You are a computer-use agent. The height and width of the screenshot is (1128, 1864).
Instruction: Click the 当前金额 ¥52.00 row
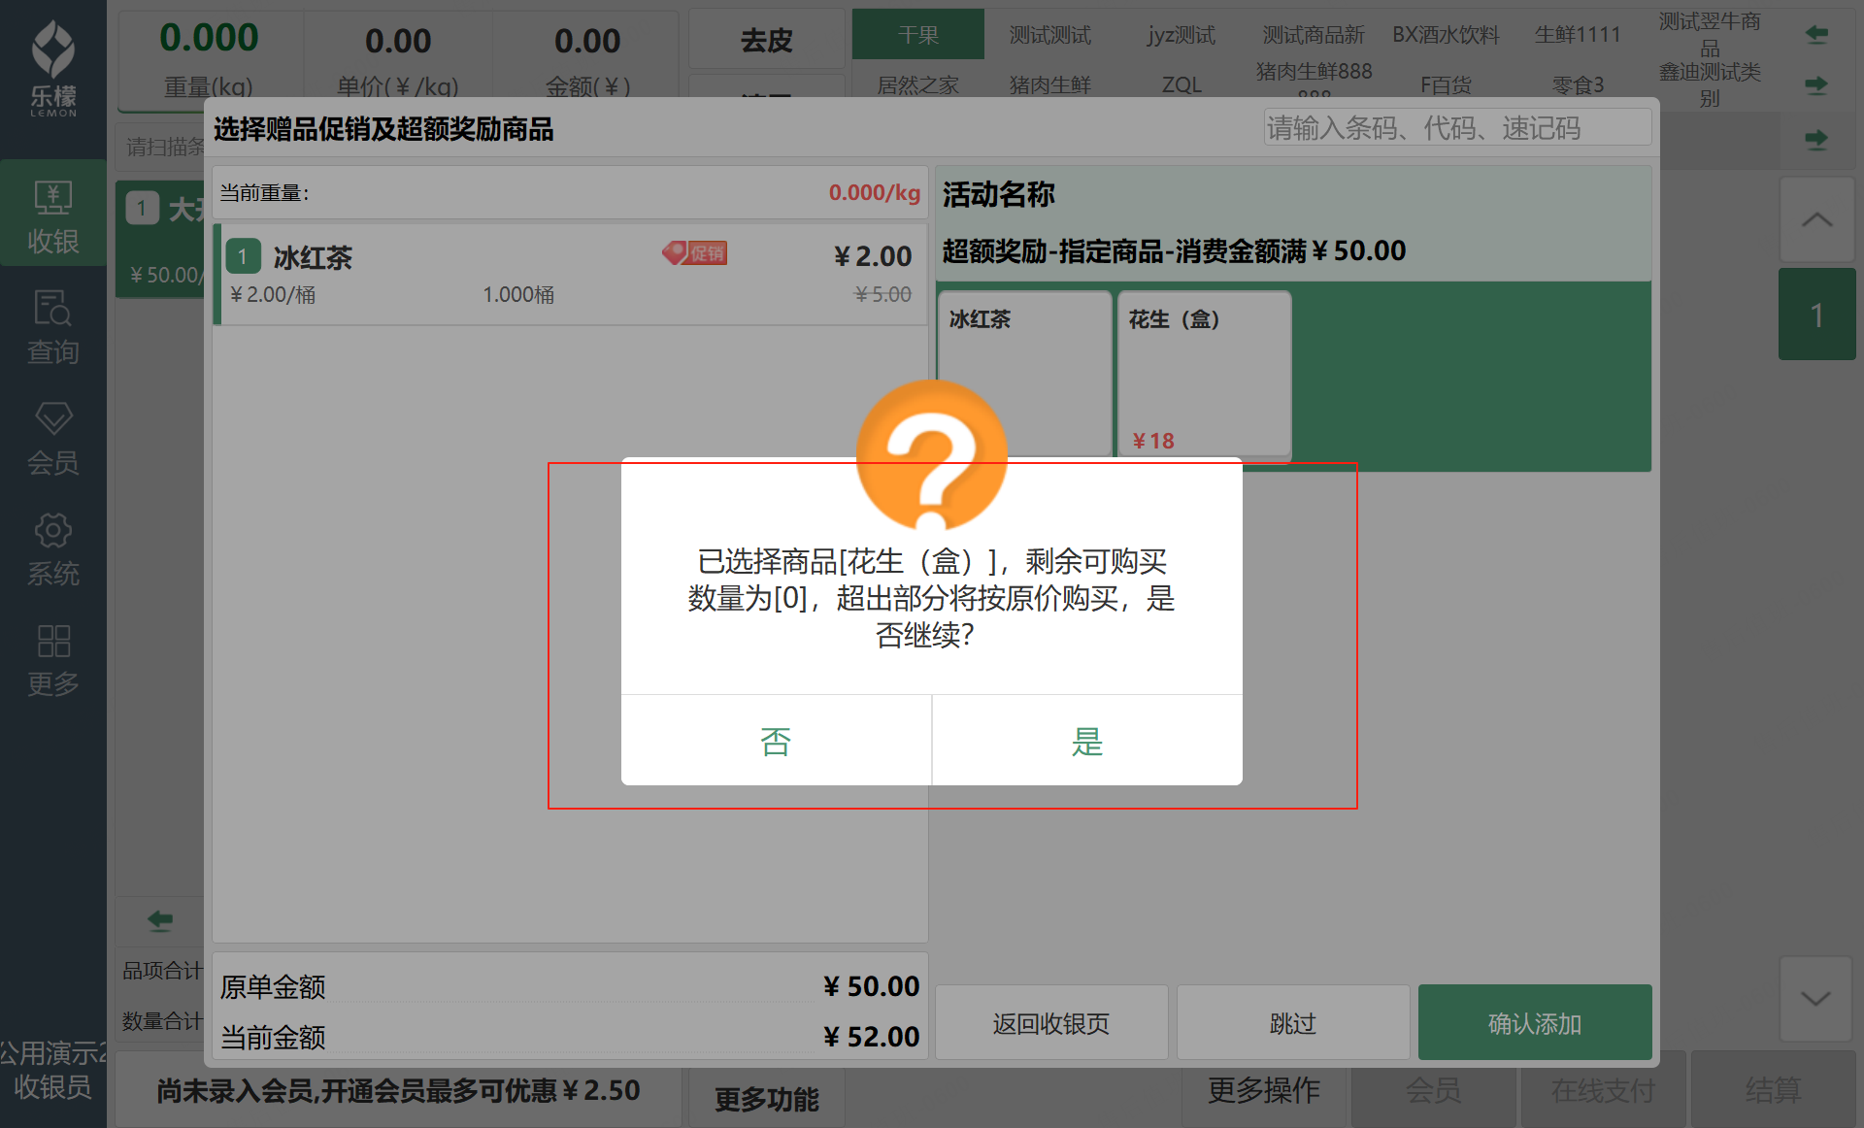(571, 1037)
